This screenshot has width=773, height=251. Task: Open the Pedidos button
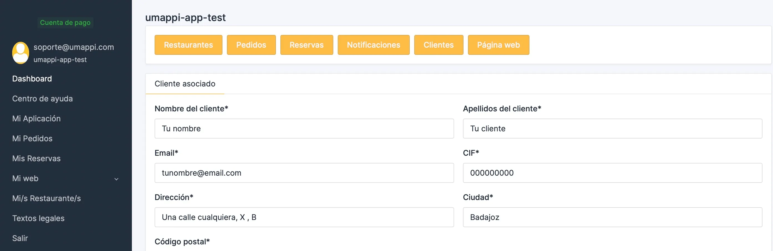[251, 45]
